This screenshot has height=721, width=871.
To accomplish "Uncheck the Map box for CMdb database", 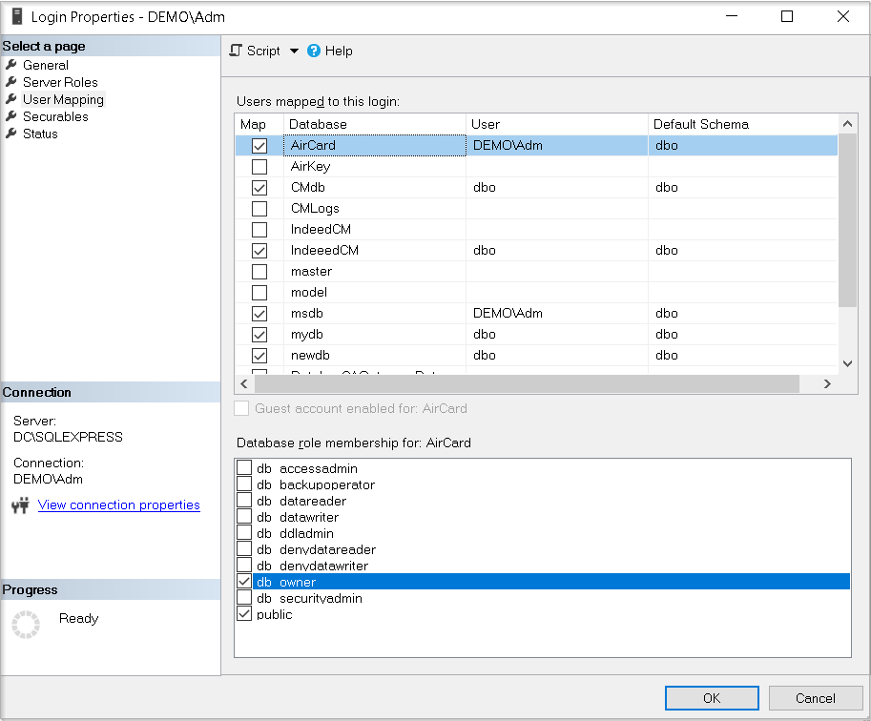I will [259, 188].
